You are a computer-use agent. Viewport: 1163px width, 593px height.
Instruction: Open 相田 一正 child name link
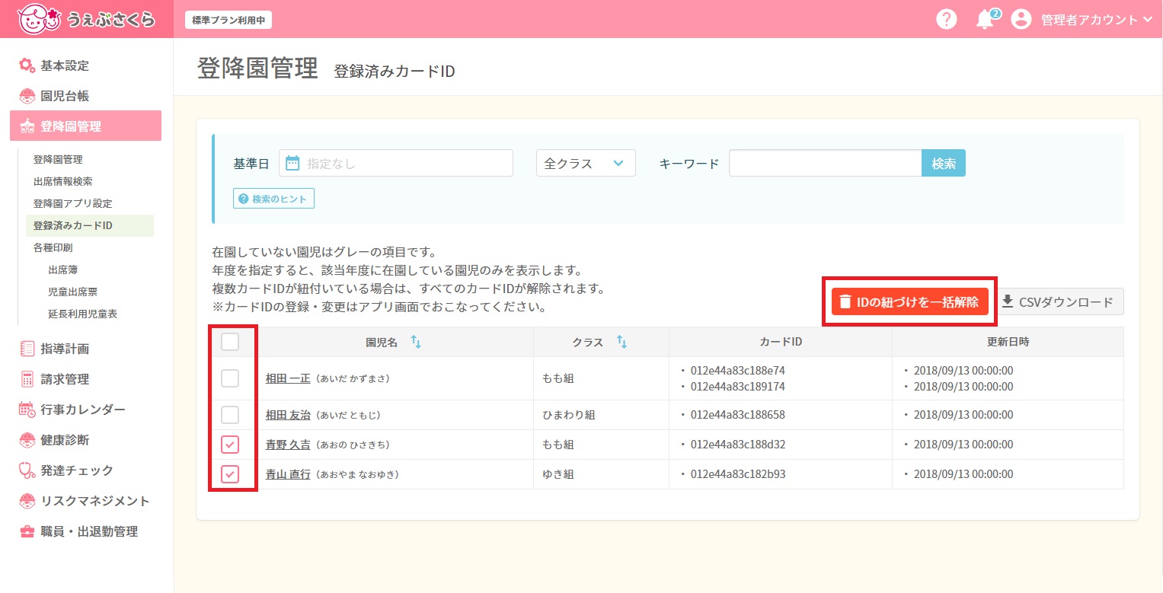[x=288, y=378]
